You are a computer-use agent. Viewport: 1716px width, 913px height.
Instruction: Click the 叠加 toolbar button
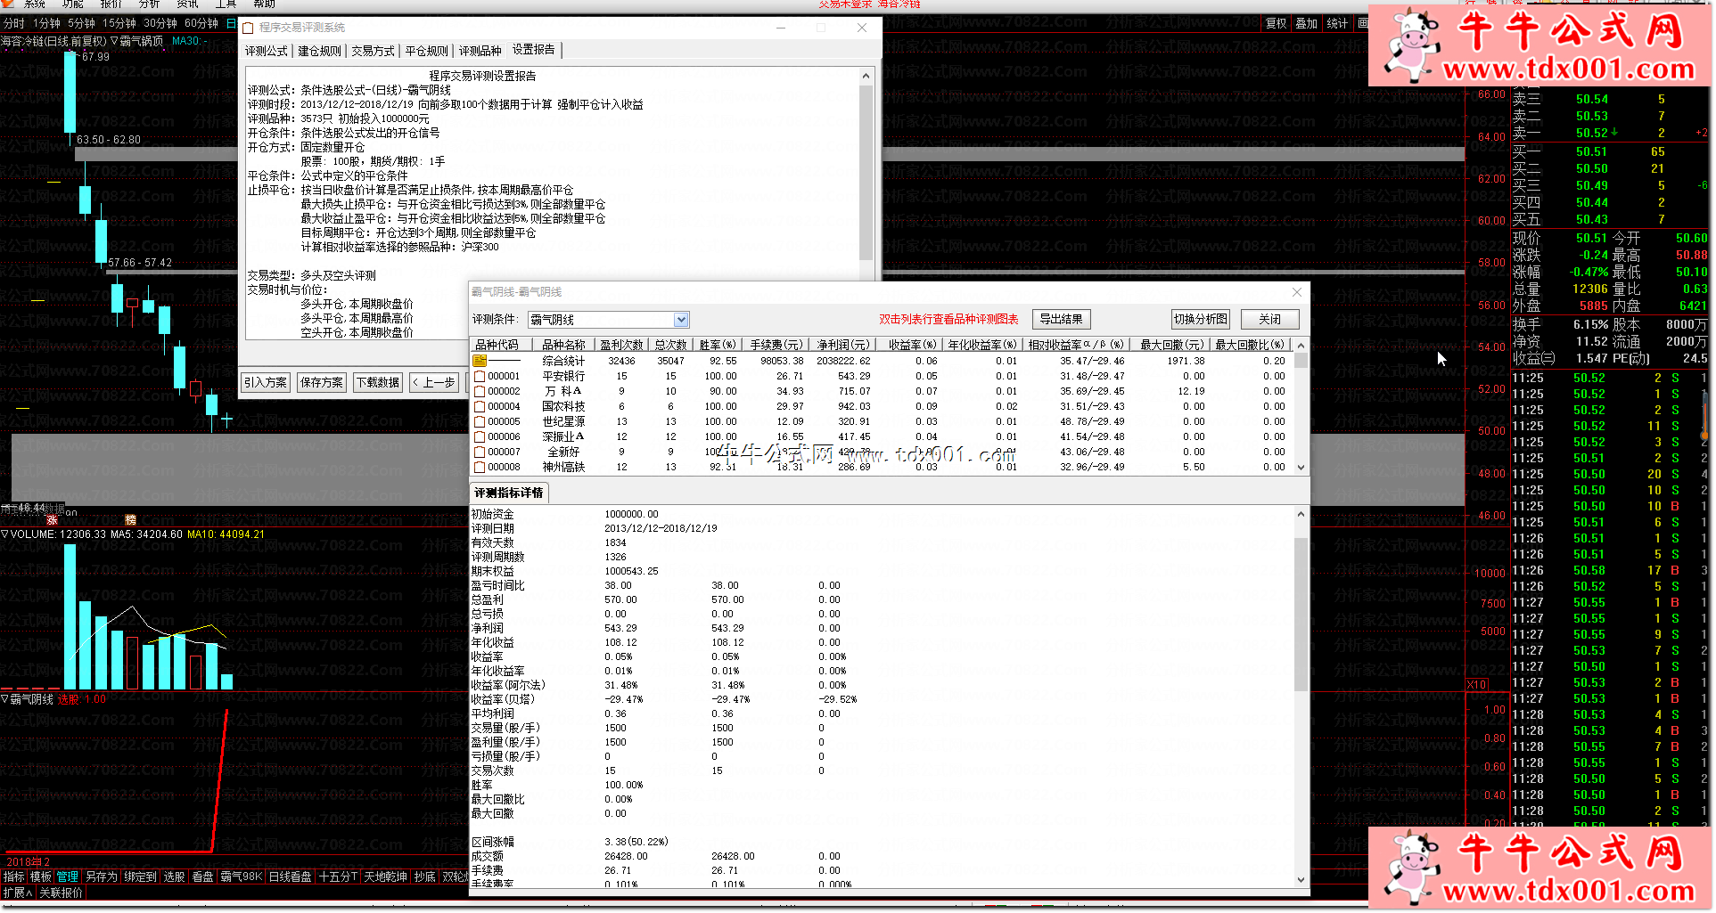point(1306,23)
